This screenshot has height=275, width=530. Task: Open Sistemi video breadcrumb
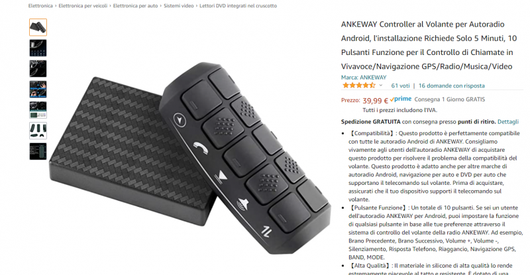tap(178, 6)
